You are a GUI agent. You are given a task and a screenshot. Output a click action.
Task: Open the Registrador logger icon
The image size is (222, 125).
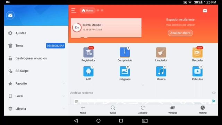tap(88, 52)
